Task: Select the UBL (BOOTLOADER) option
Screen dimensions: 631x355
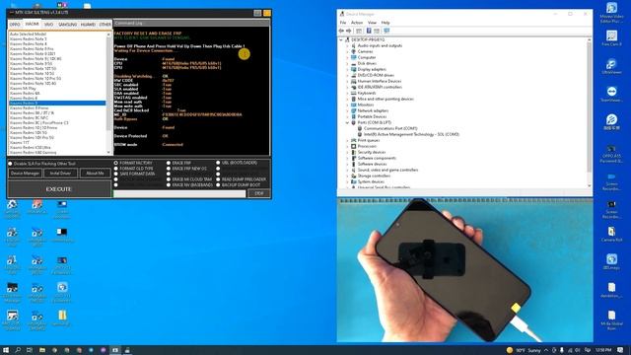Action: 218,163
